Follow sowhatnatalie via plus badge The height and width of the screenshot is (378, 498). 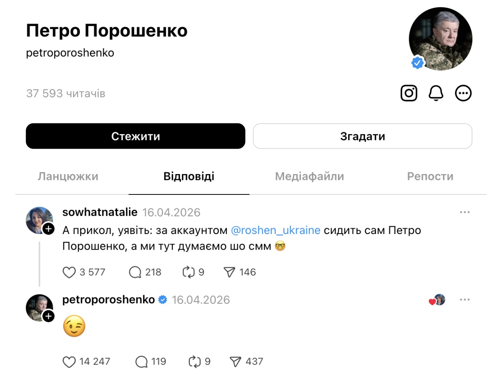[x=49, y=229]
